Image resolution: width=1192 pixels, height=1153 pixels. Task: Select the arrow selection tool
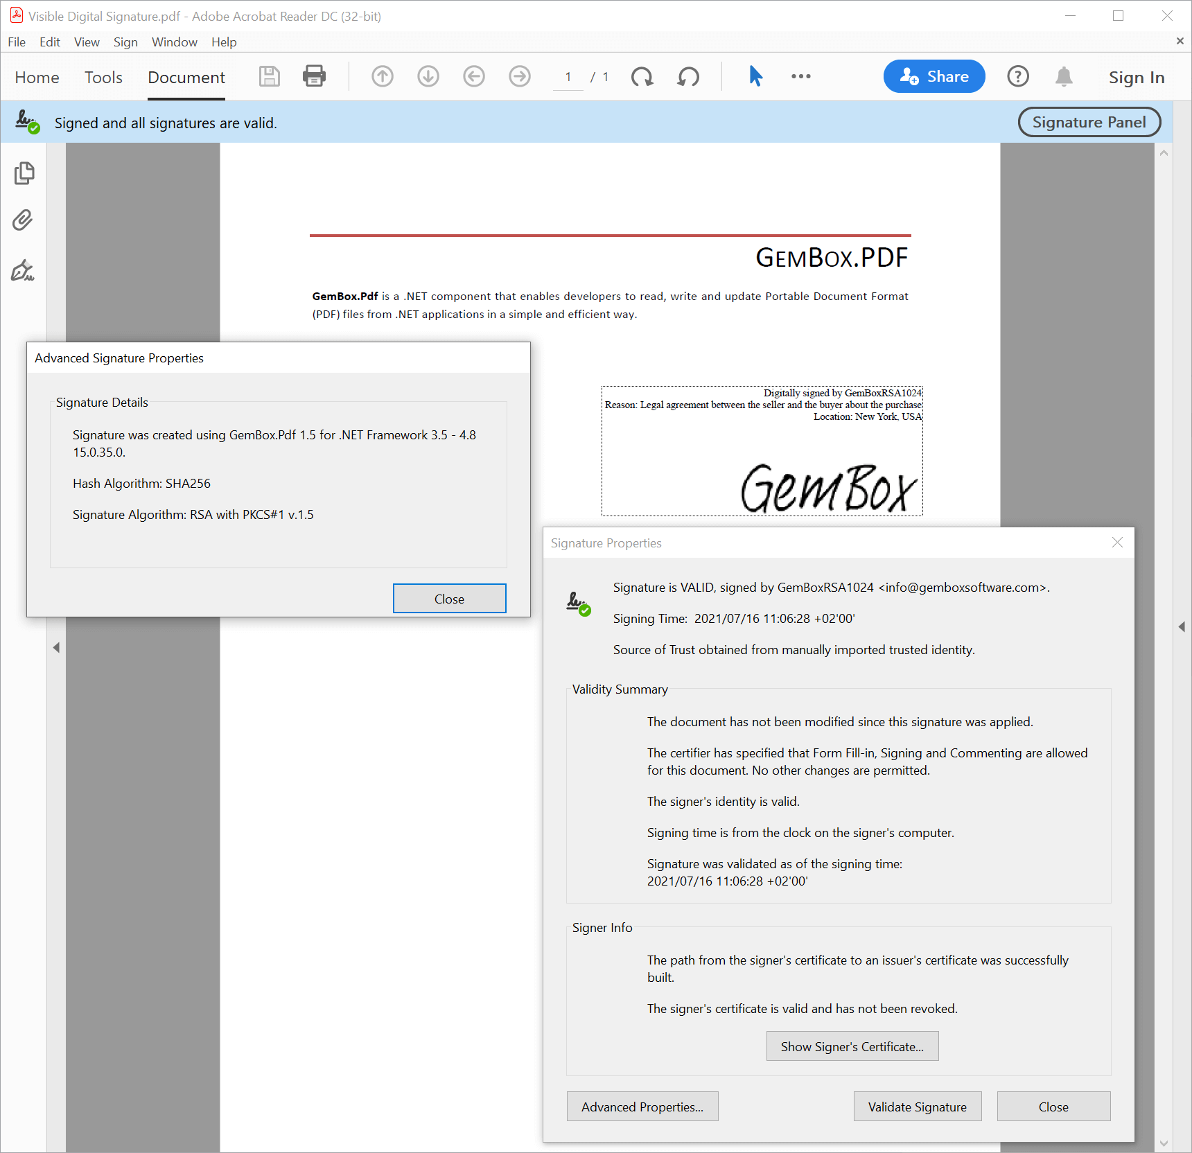(755, 76)
